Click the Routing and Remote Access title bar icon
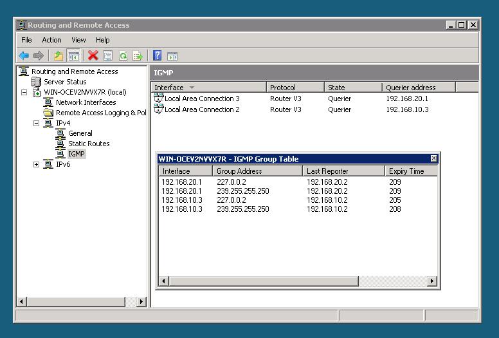This screenshot has width=499, height=338. (21, 25)
